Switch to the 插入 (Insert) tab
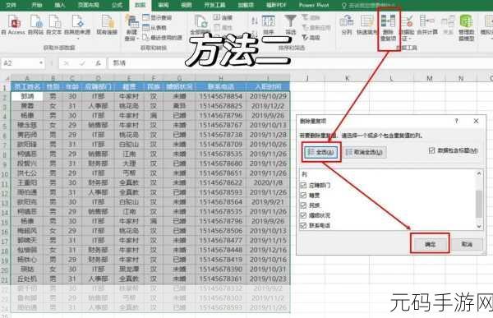The image size is (493, 318). coord(59,5)
